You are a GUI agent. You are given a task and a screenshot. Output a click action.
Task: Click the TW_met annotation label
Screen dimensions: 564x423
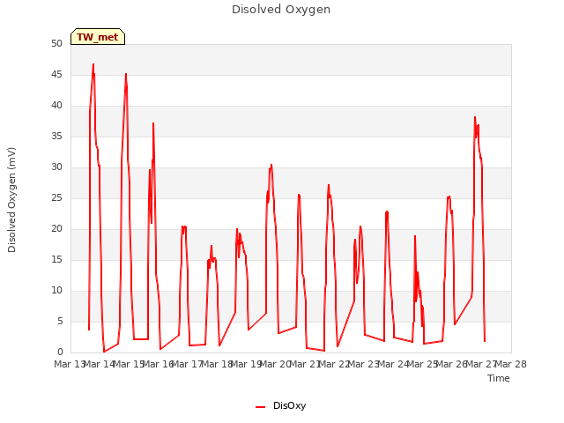[x=98, y=37]
